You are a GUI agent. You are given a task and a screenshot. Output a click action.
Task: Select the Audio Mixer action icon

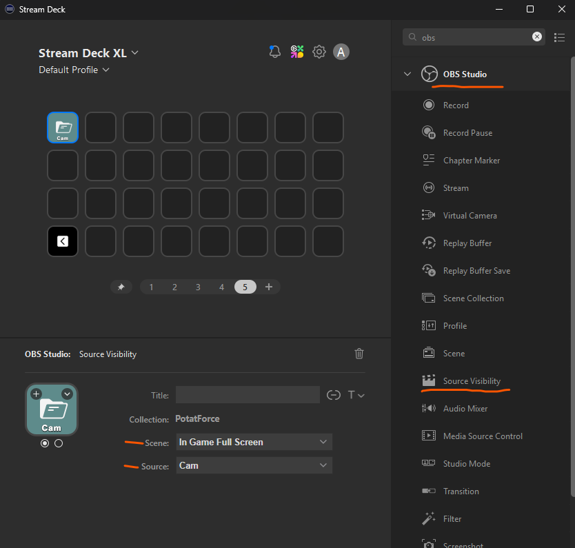(x=429, y=408)
